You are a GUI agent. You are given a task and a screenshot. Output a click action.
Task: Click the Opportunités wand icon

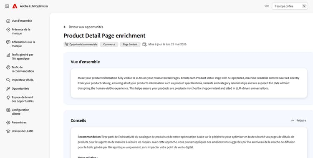[x=8, y=88]
